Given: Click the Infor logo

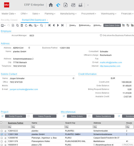Looking at the screenshot, I should tap(7, 5).
